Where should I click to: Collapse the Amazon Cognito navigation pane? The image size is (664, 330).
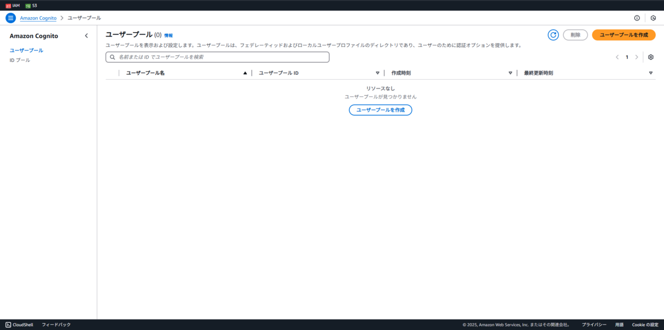(86, 35)
